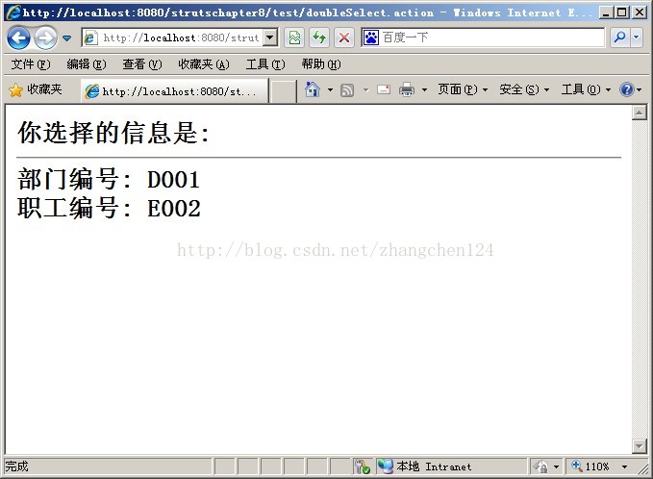Click the green refresh arrows icon

point(319,38)
